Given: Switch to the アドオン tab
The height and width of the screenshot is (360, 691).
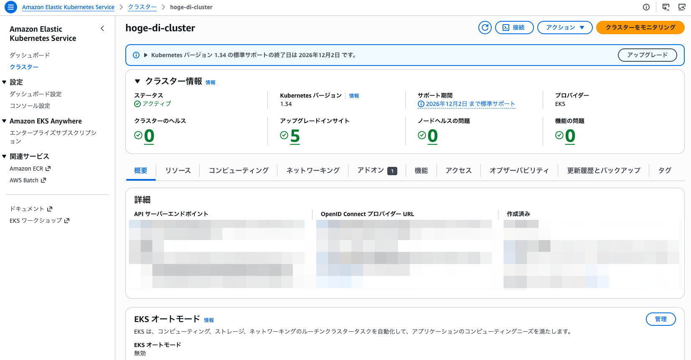Looking at the screenshot, I should [377, 170].
